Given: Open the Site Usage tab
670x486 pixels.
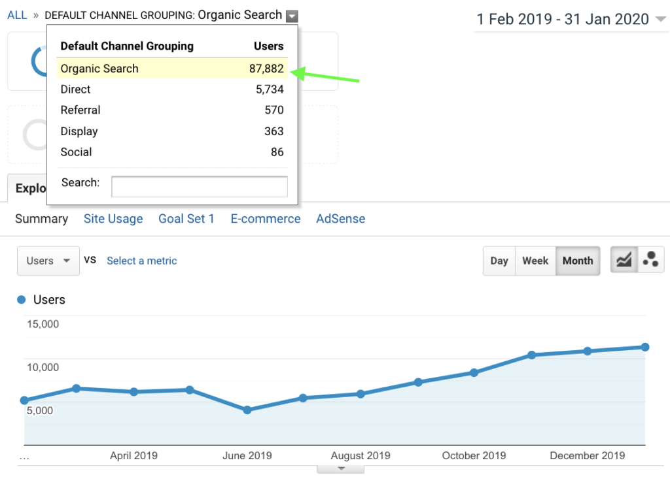Looking at the screenshot, I should click(113, 219).
